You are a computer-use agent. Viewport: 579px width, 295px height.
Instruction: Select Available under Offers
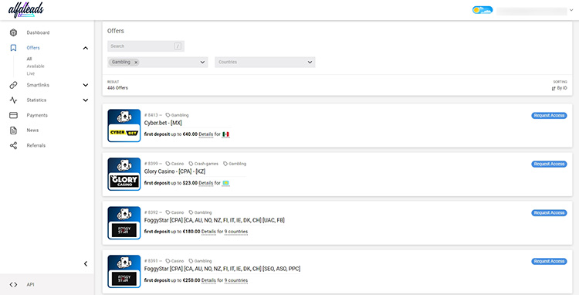36,66
